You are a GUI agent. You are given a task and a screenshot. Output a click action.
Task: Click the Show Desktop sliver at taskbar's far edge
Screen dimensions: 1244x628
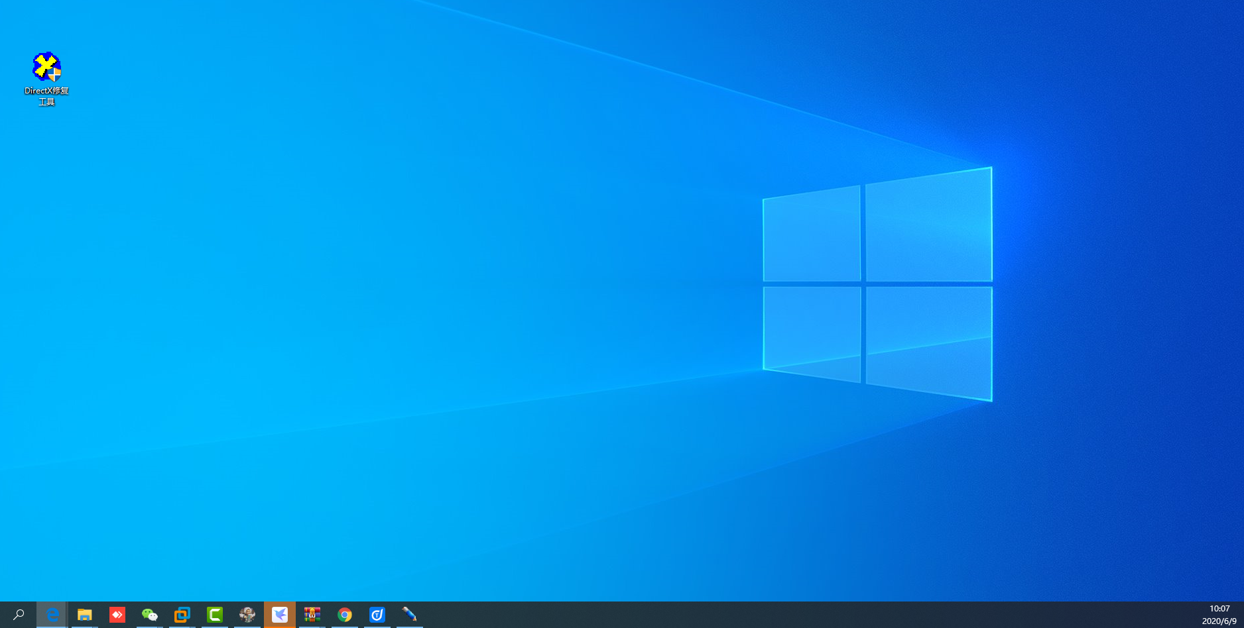[x=1242, y=615]
